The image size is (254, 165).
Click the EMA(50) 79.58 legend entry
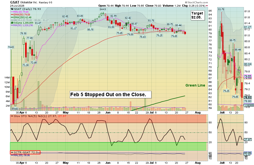click(21, 14)
